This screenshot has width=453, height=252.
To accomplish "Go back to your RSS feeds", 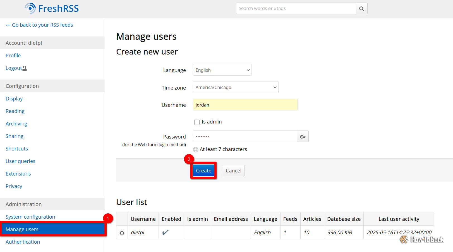I will (39, 25).
